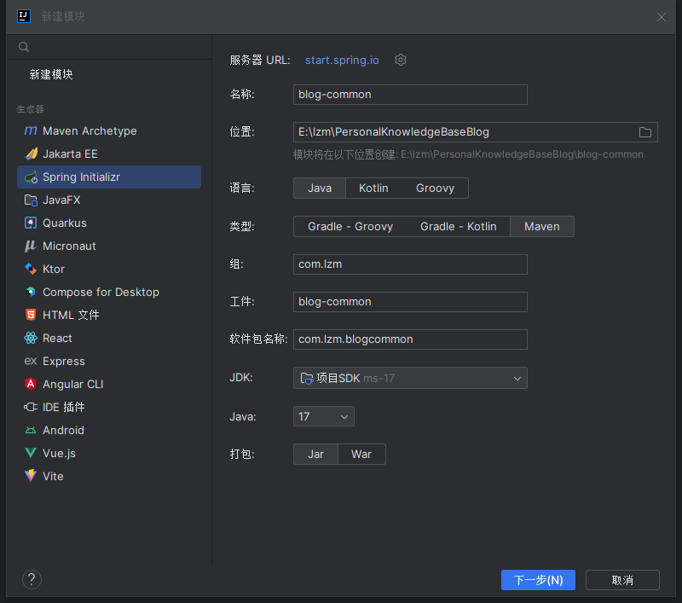
Task: Click the 下一步(N) button
Action: 538,580
